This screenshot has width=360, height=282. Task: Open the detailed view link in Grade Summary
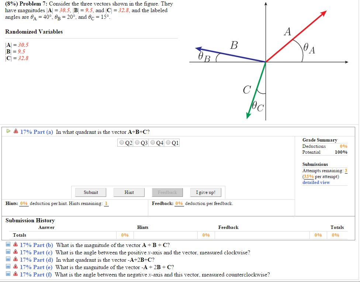[x=316, y=182]
